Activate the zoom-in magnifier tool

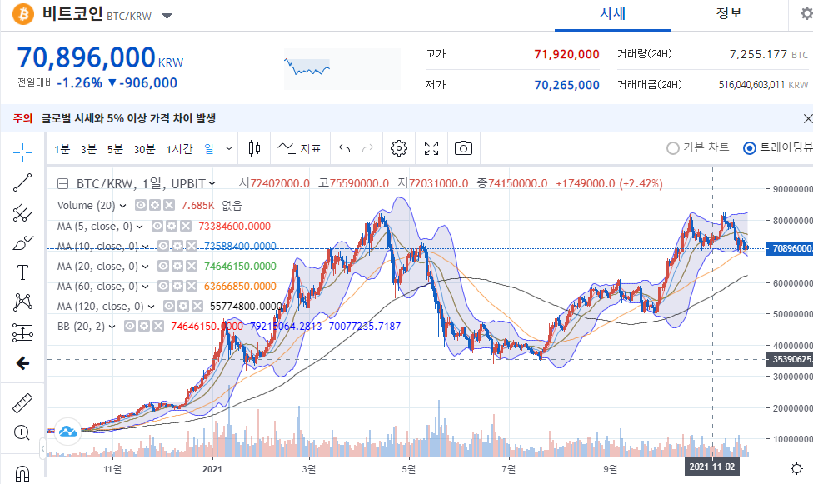22,432
